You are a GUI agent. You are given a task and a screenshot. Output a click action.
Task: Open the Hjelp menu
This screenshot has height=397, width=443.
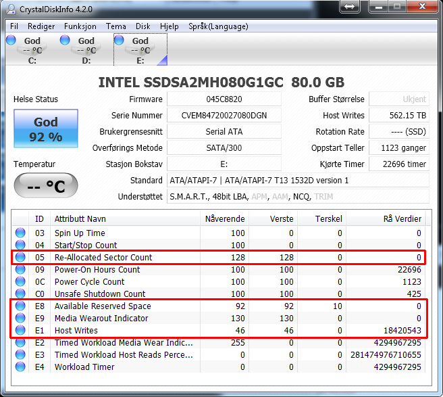(170, 26)
